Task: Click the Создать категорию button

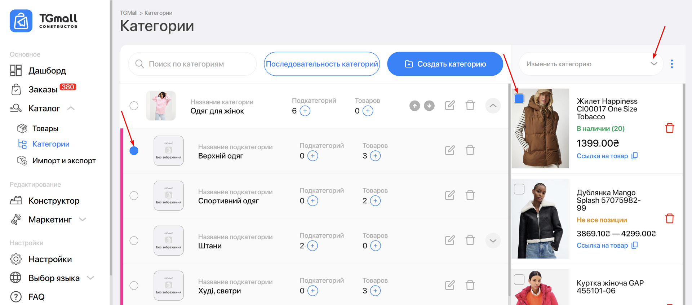Action: (x=445, y=64)
